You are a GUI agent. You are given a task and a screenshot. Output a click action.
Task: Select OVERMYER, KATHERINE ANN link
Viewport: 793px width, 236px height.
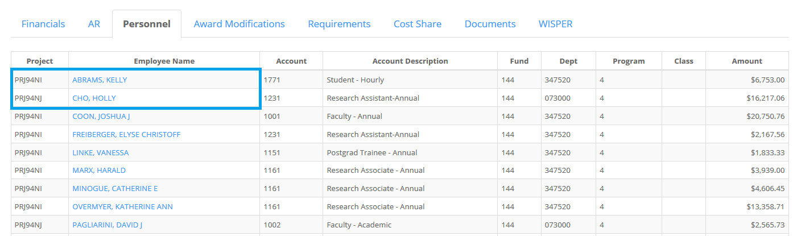[122, 206]
